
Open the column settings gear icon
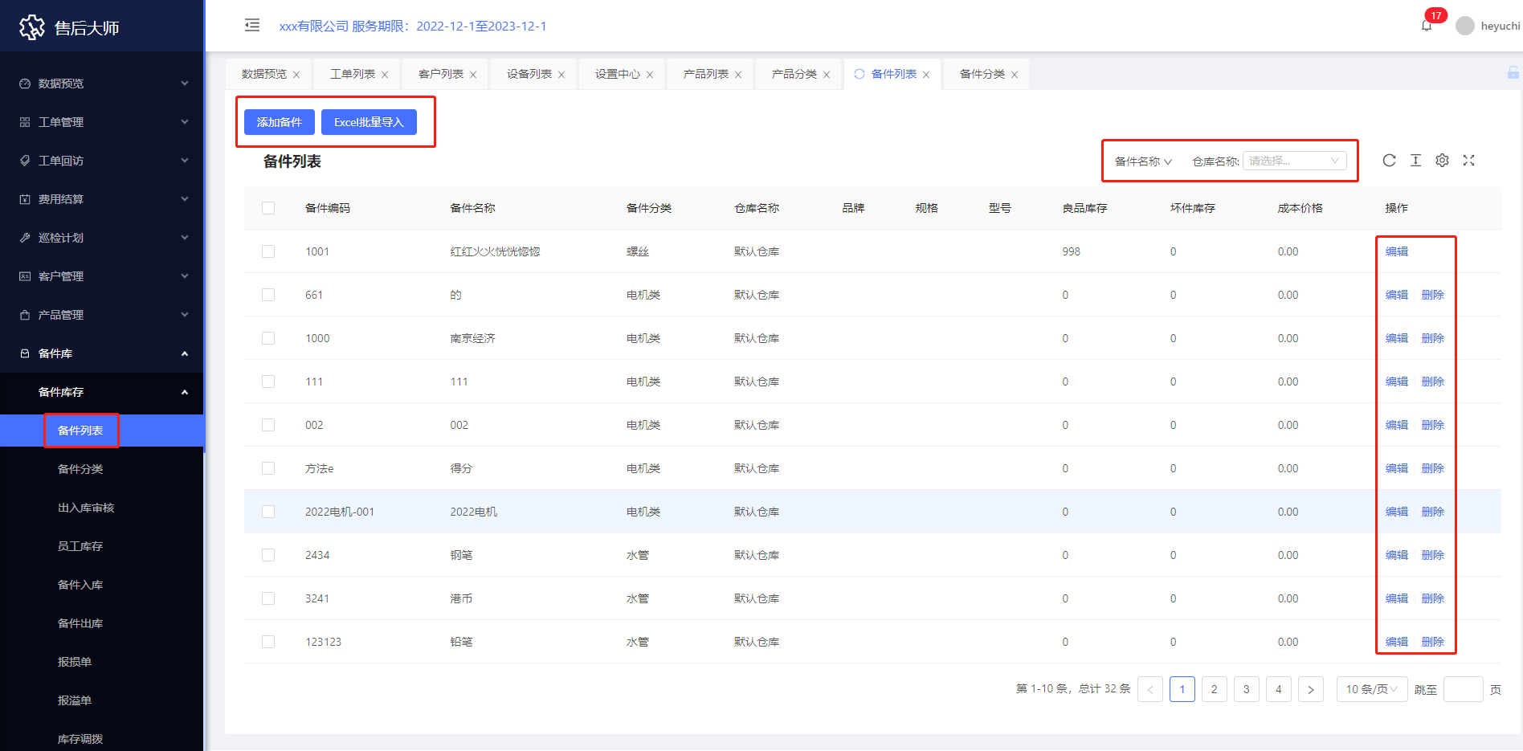(1442, 161)
